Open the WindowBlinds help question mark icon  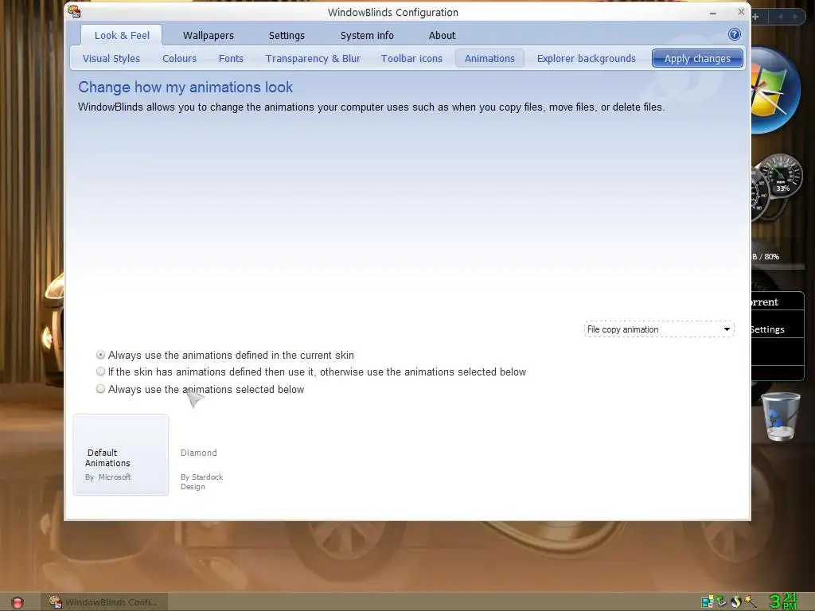pyautogui.click(x=734, y=35)
